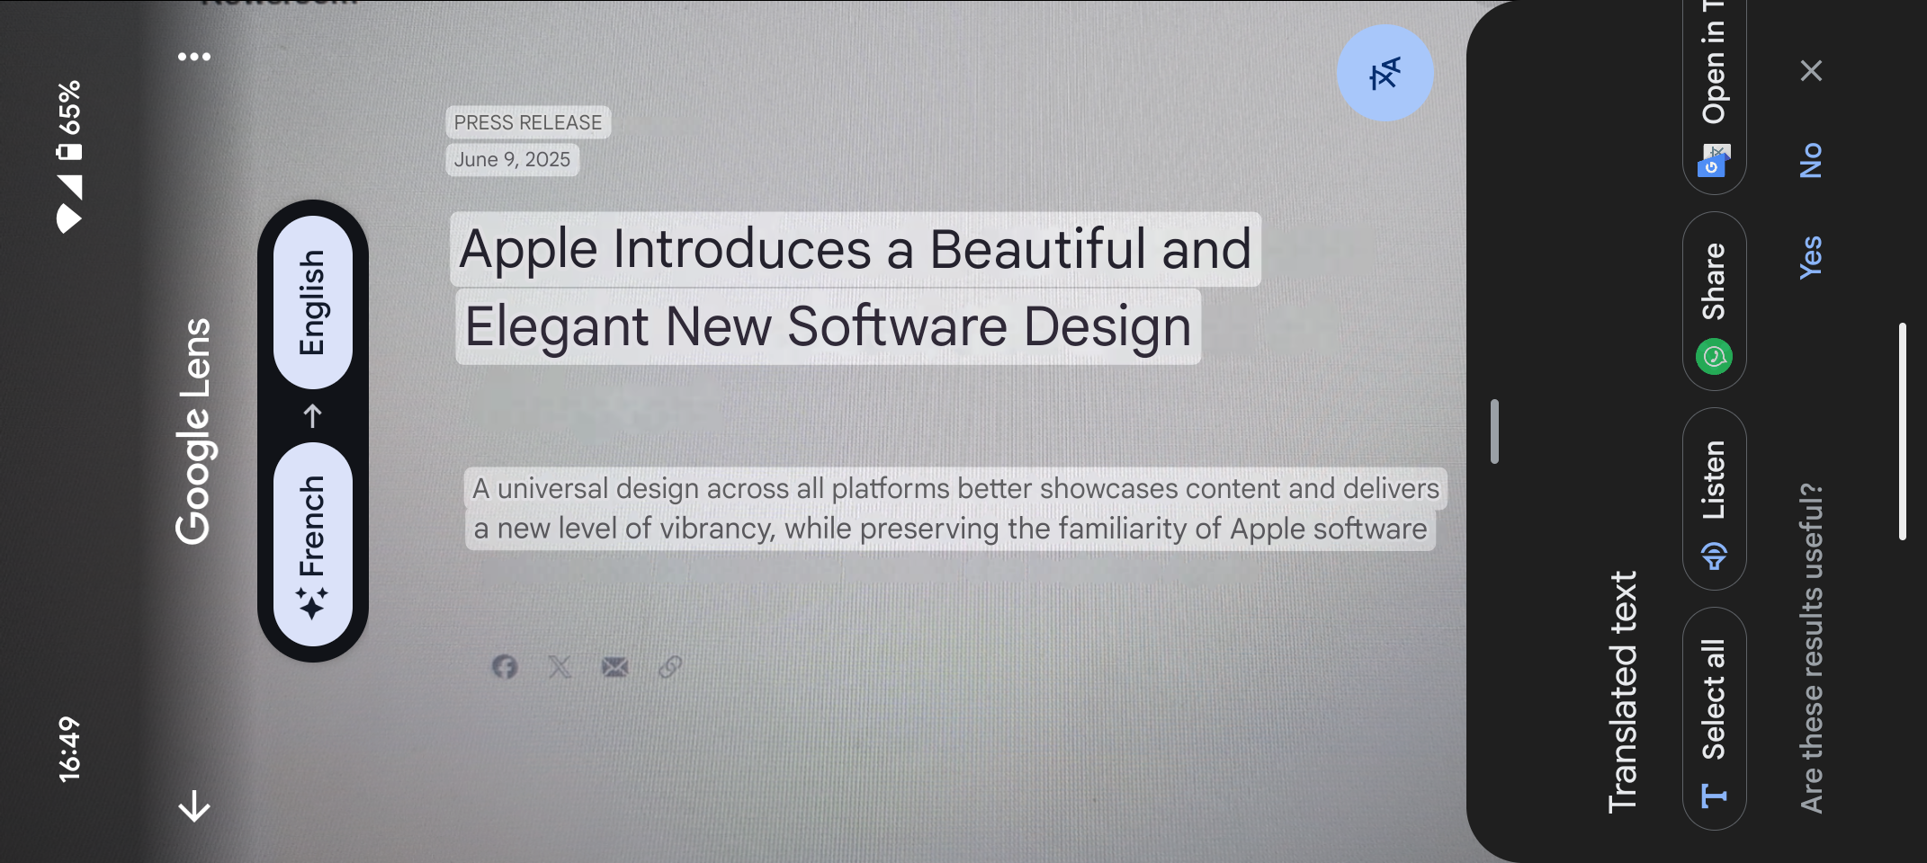This screenshot has width=1927, height=863.
Task: Tap the Select all chip
Action: click(1714, 717)
